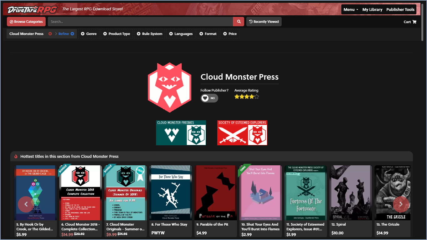Toggle the Follow Publisher heart switch
427x240 pixels.
(x=209, y=98)
